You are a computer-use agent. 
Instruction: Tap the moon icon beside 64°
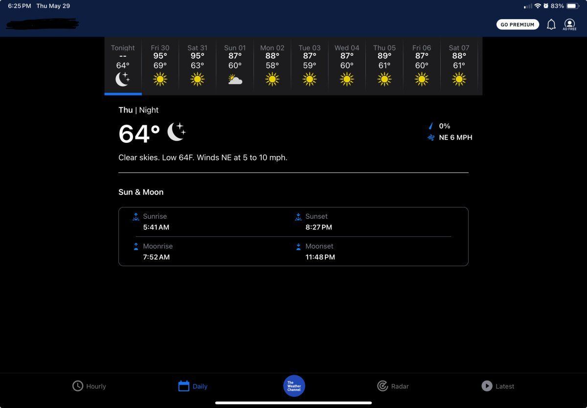click(x=177, y=132)
